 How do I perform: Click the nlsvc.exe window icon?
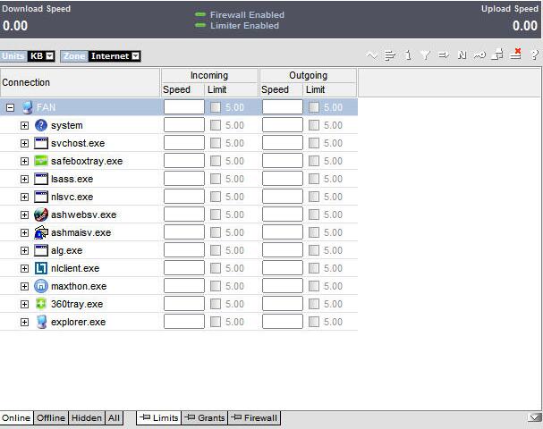click(x=41, y=197)
